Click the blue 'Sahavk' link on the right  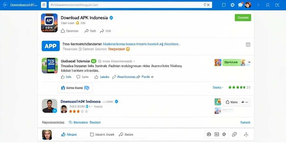tap(245, 122)
